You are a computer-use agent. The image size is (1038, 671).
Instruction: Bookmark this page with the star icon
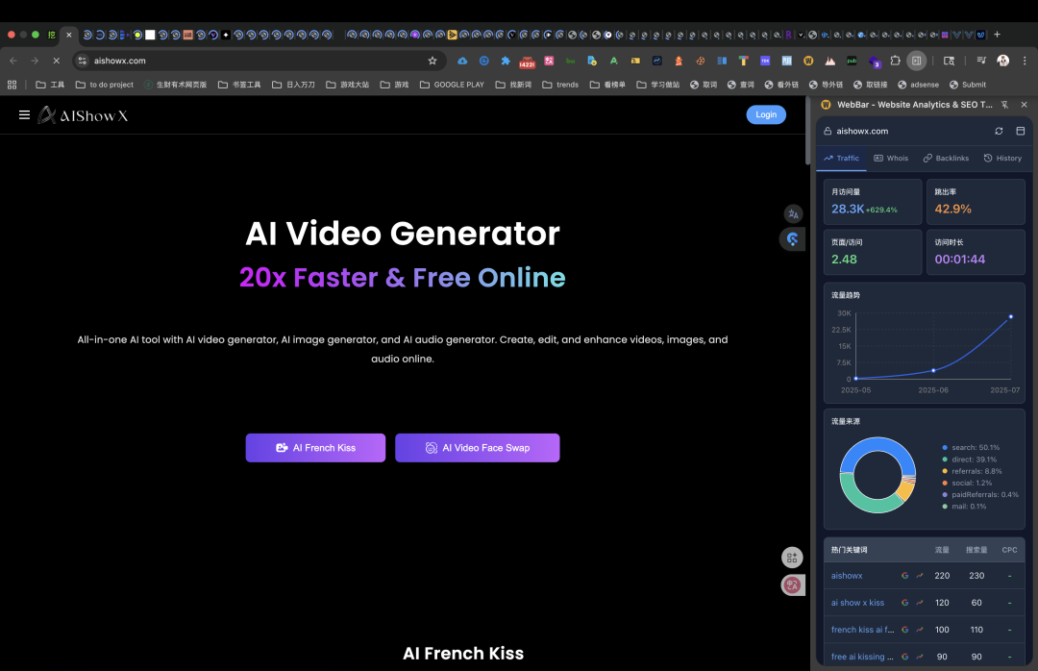[432, 61]
